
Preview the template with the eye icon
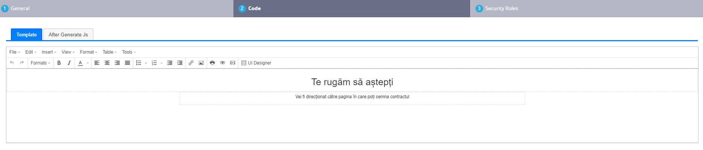click(x=223, y=63)
